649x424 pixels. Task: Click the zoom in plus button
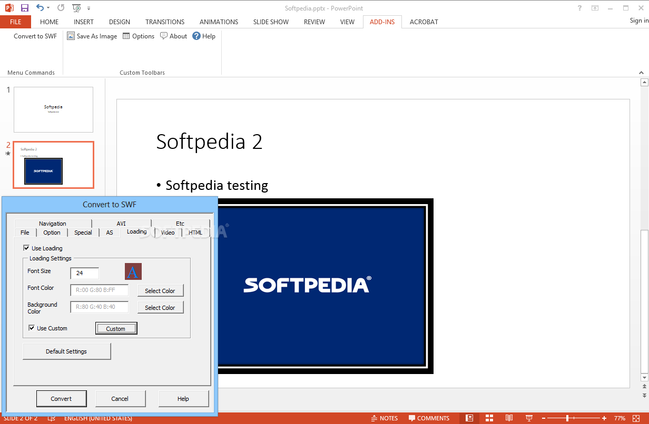pos(604,418)
